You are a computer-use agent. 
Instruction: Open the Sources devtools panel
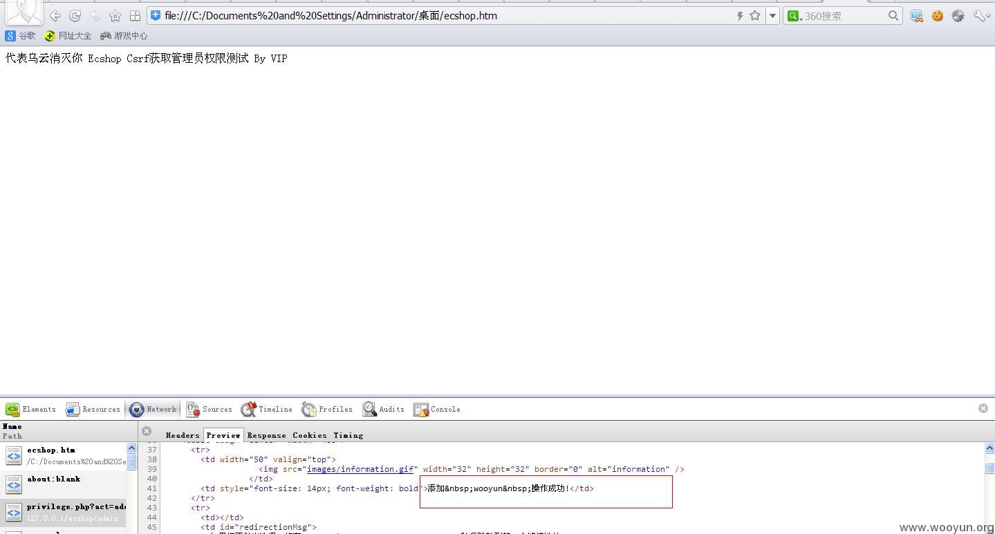[210, 409]
